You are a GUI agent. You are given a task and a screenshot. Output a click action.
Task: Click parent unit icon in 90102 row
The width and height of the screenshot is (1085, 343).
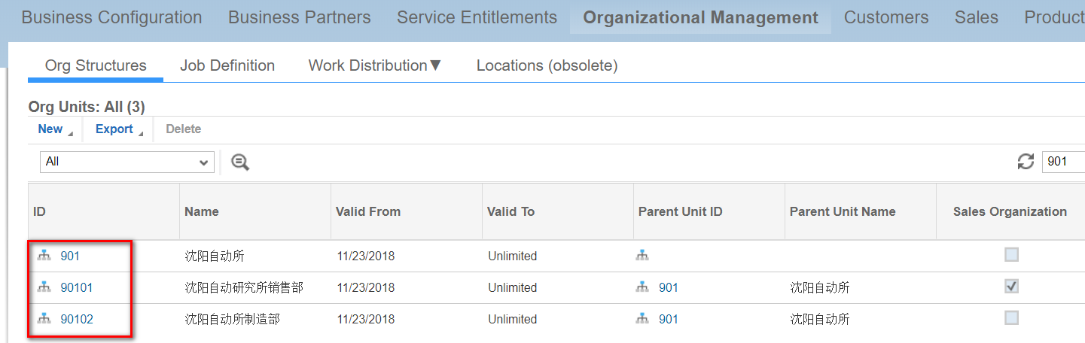click(x=642, y=319)
